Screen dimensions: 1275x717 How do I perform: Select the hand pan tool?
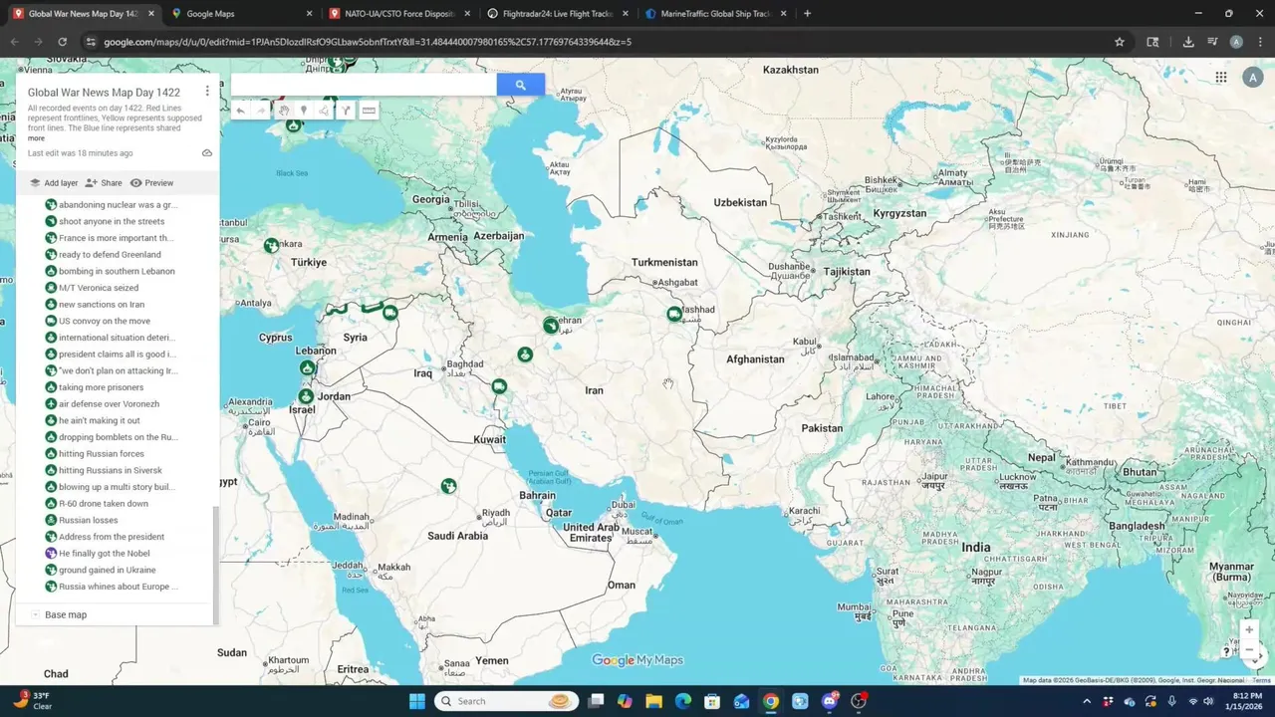coord(284,111)
